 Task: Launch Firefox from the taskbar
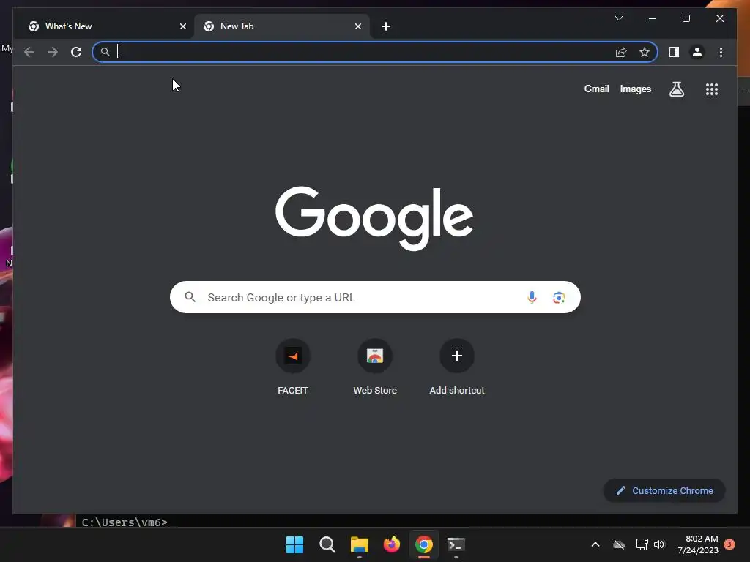[392, 544]
